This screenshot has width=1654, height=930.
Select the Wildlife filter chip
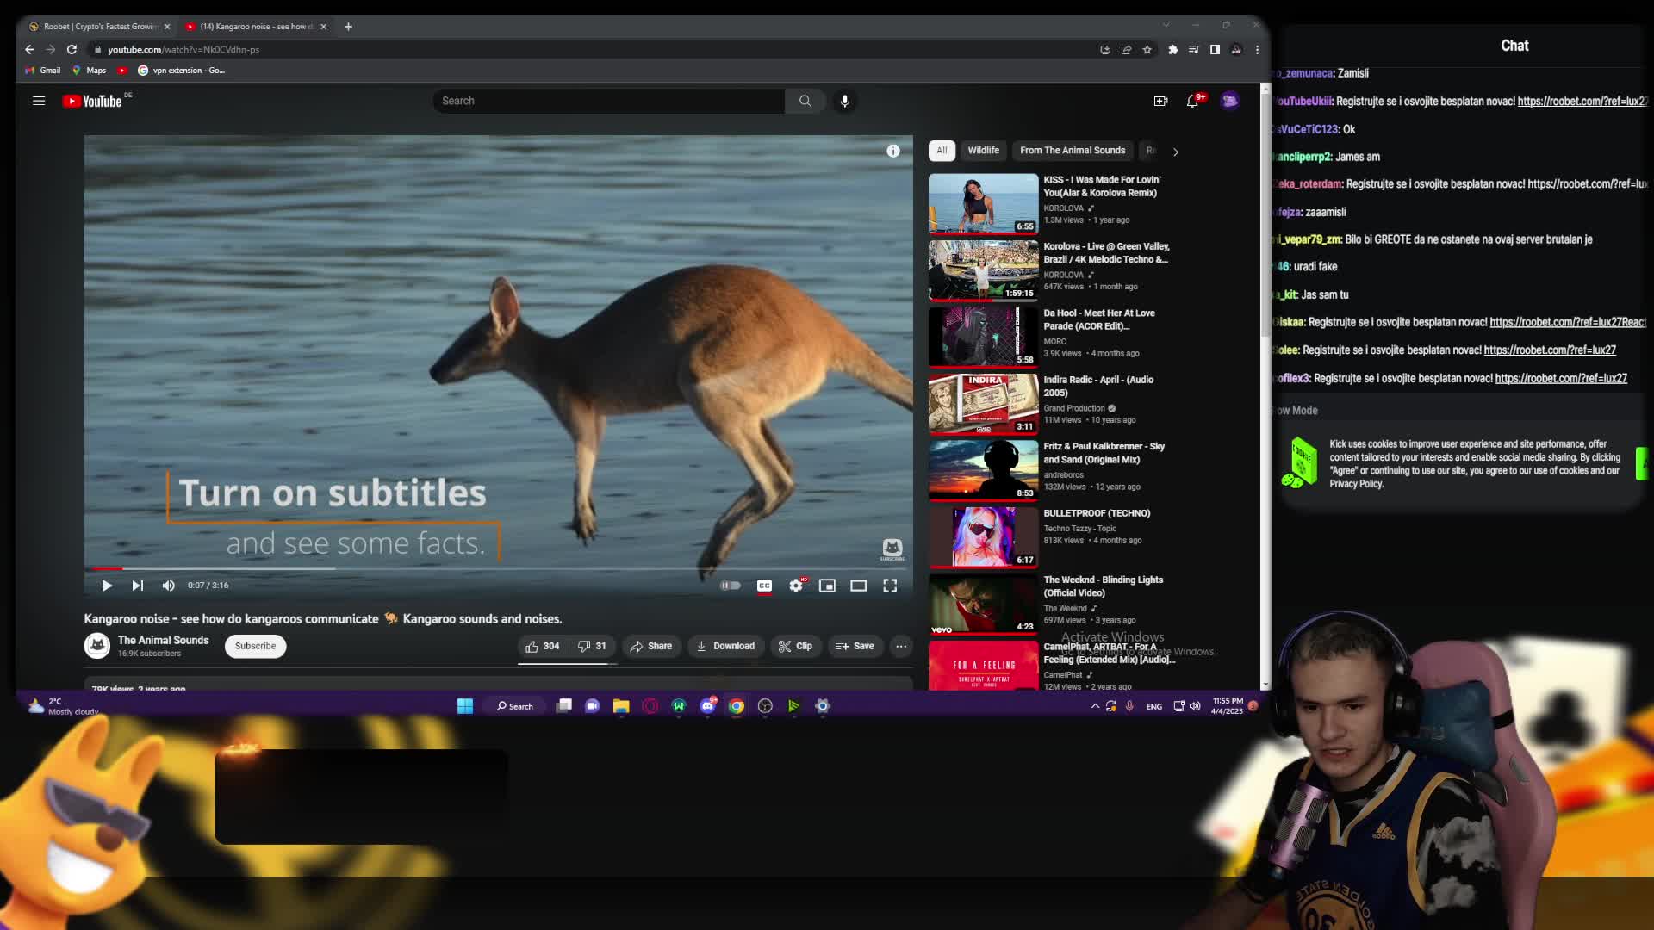pos(983,150)
